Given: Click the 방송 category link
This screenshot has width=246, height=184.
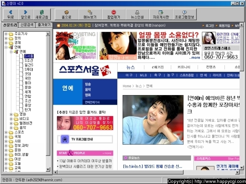Looking at the screenshot, I should pyautogui.click(x=88, y=84).
